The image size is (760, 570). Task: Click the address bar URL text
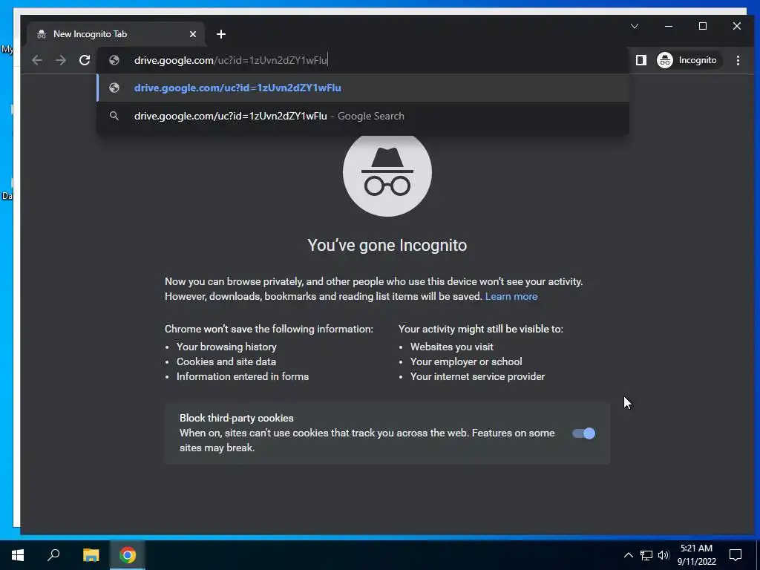(x=231, y=60)
